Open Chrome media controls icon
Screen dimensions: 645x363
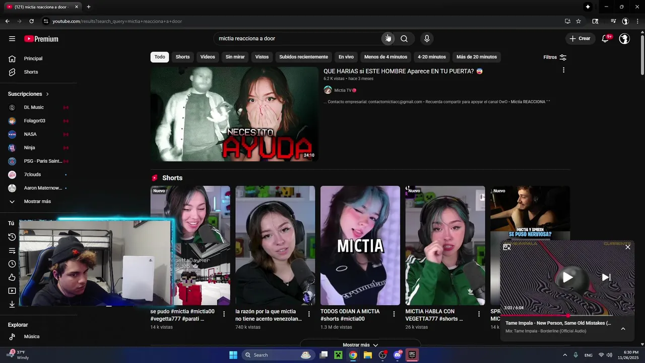click(613, 21)
